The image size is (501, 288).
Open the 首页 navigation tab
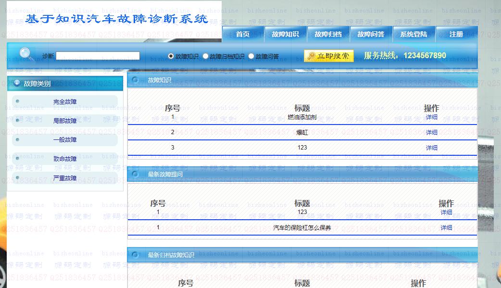[243, 34]
